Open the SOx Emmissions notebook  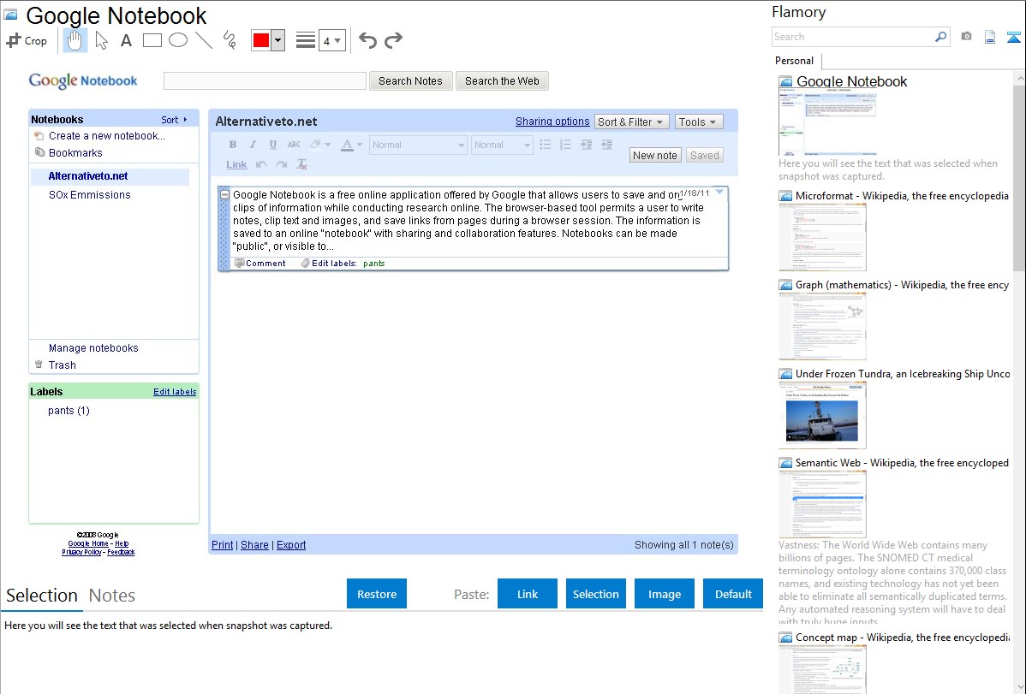point(90,195)
